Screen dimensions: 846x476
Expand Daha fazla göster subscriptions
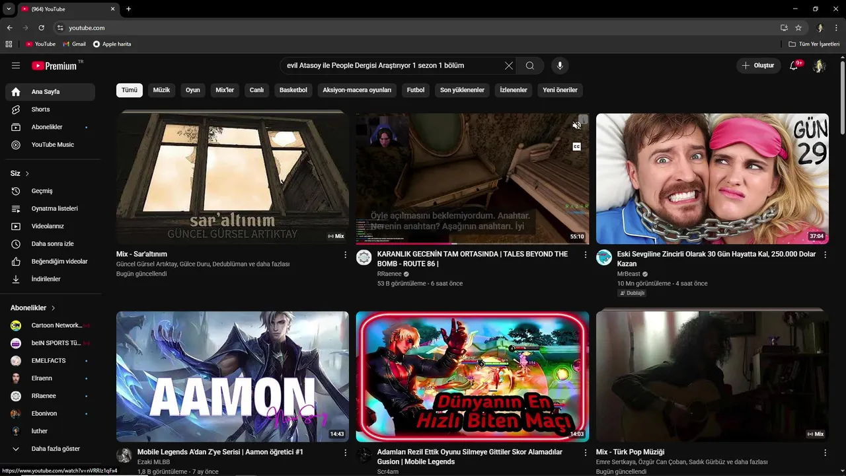(50, 449)
